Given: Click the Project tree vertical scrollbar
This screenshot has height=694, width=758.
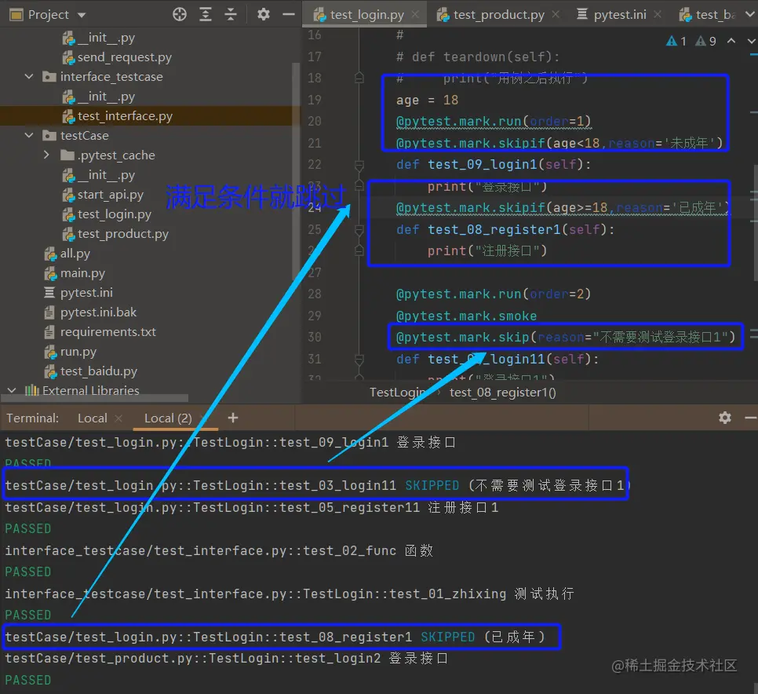Looking at the screenshot, I should [x=295, y=170].
